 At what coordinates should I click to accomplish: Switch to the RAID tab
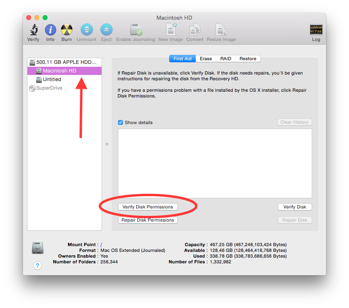click(226, 59)
